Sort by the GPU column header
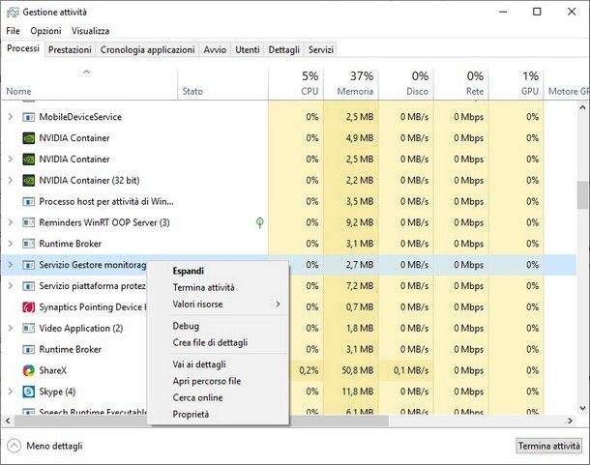Screen dimensions: 590x465 [x=516, y=85]
